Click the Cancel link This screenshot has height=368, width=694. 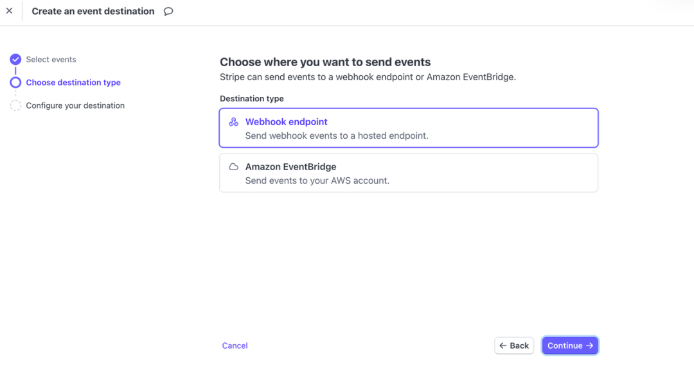pos(235,346)
